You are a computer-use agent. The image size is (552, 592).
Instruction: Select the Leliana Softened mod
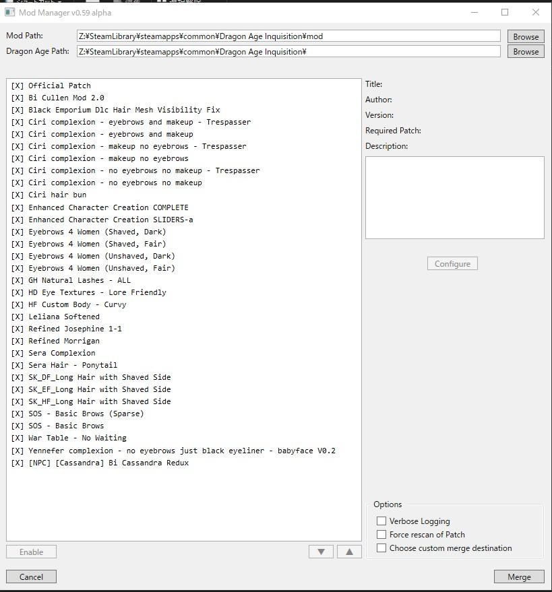[55, 317]
